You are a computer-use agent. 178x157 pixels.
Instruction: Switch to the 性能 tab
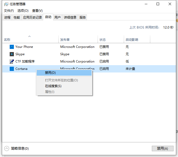[17, 17]
